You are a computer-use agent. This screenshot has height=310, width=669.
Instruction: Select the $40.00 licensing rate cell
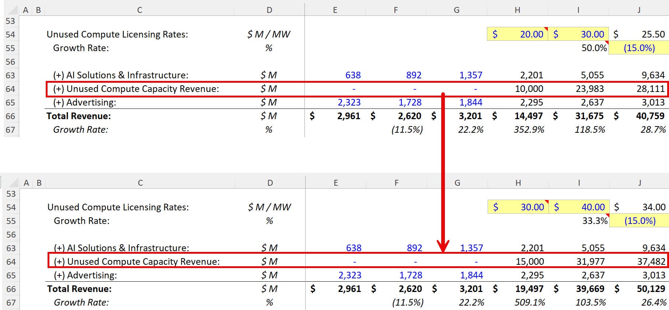point(579,207)
